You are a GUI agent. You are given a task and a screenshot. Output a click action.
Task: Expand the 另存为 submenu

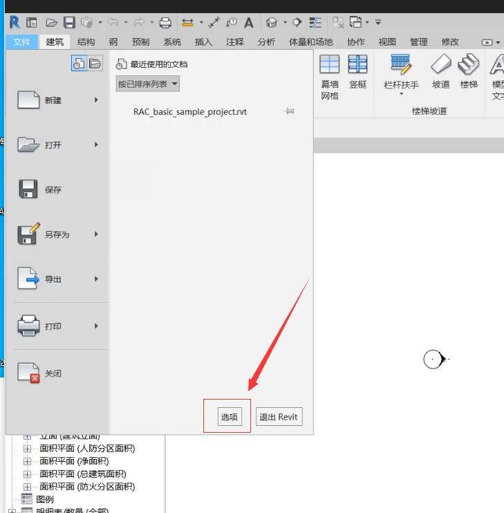point(96,234)
